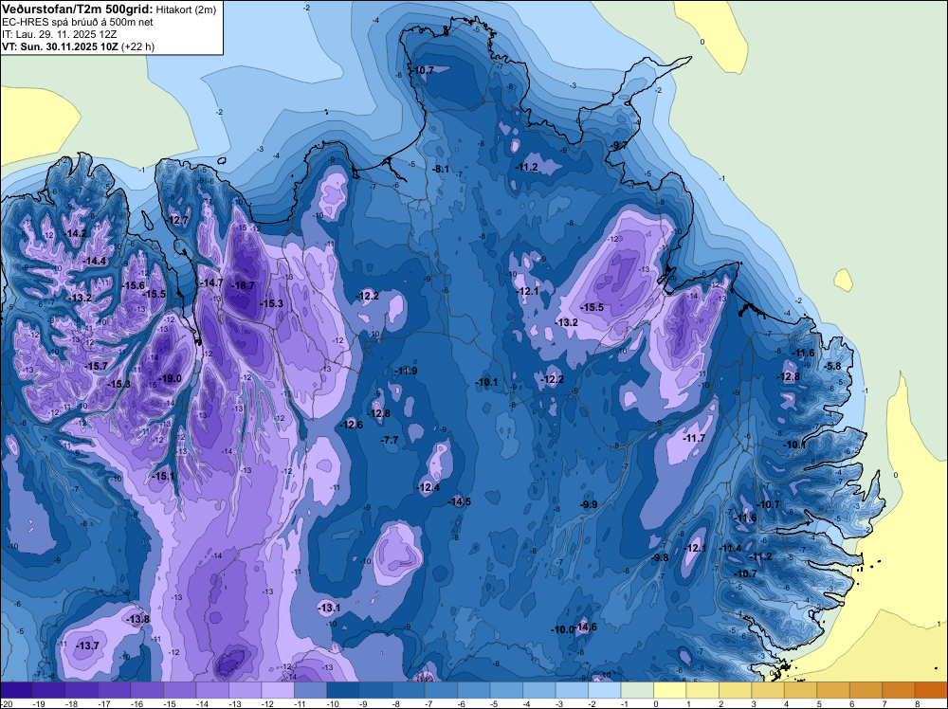Image resolution: width=948 pixels, height=709 pixels.
Task: Click the -9.7 temperature label
Action: tap(619, 145)
